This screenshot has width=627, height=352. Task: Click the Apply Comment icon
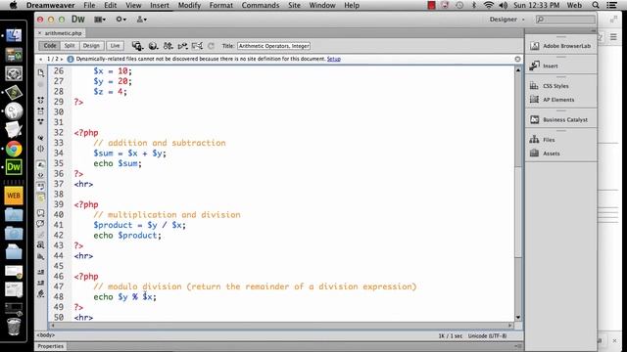41,213
